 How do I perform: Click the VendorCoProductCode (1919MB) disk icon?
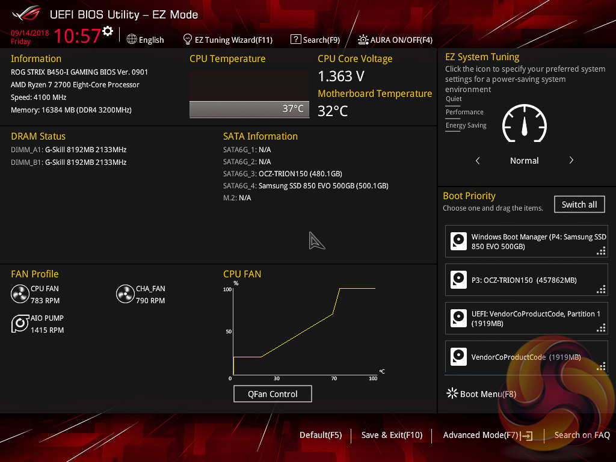click(x=458, y=357)
